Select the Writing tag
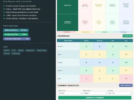Screen dimensions: 134x100 (21, 50)
